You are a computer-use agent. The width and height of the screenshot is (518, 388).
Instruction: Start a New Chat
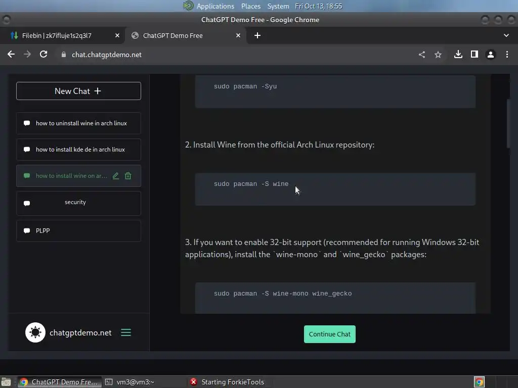click(x=78, y=91)
